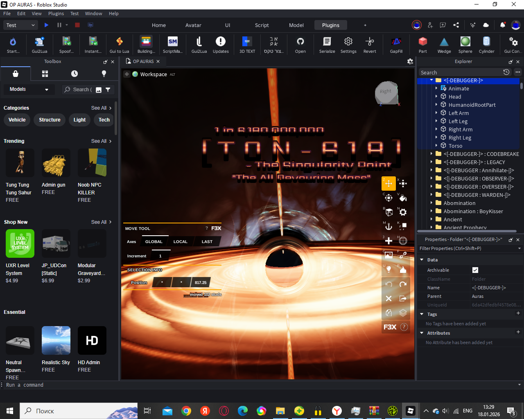Viewport: 524px width, 419px height.
Task: Switch to the Model ribbon tab
Action: [296, 25]
